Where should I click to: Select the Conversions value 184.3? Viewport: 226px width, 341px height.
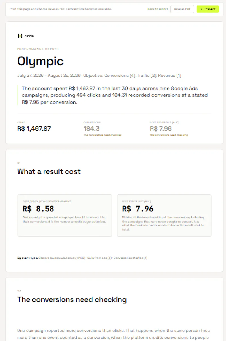tap(92, 129)
